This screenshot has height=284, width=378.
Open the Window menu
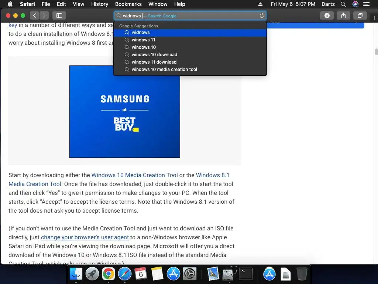(x=158, y=4)
